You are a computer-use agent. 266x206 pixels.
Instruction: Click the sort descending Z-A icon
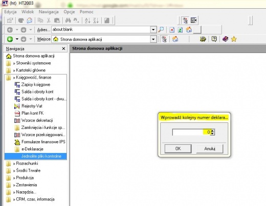(x=96, y=20)
